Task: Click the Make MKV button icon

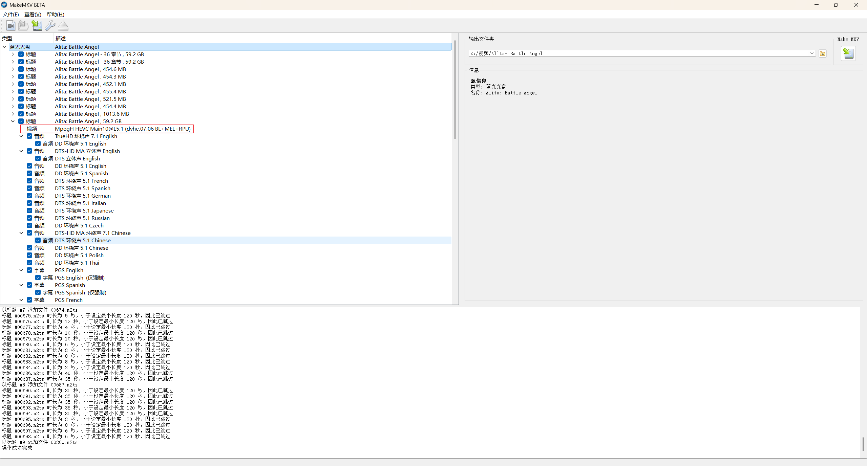Action: [x=848, y=53]
